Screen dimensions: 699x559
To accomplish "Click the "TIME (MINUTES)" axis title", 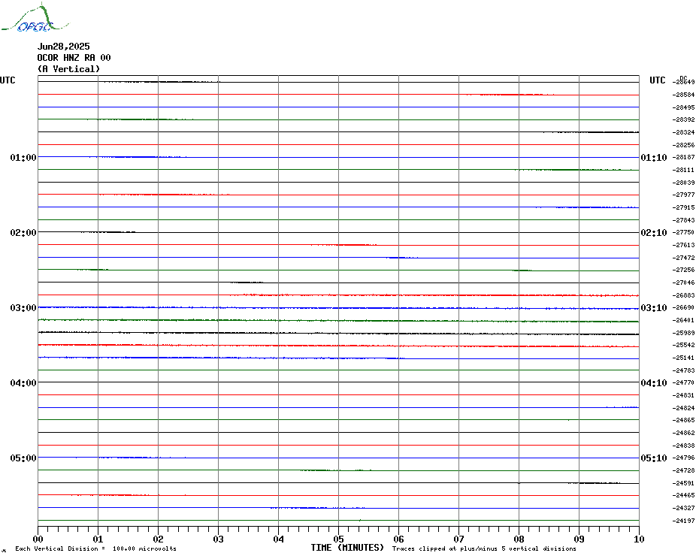I will coord(347,548).
